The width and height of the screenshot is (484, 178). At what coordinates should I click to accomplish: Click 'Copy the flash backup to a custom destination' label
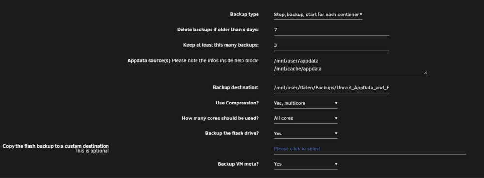pos(56,146)
